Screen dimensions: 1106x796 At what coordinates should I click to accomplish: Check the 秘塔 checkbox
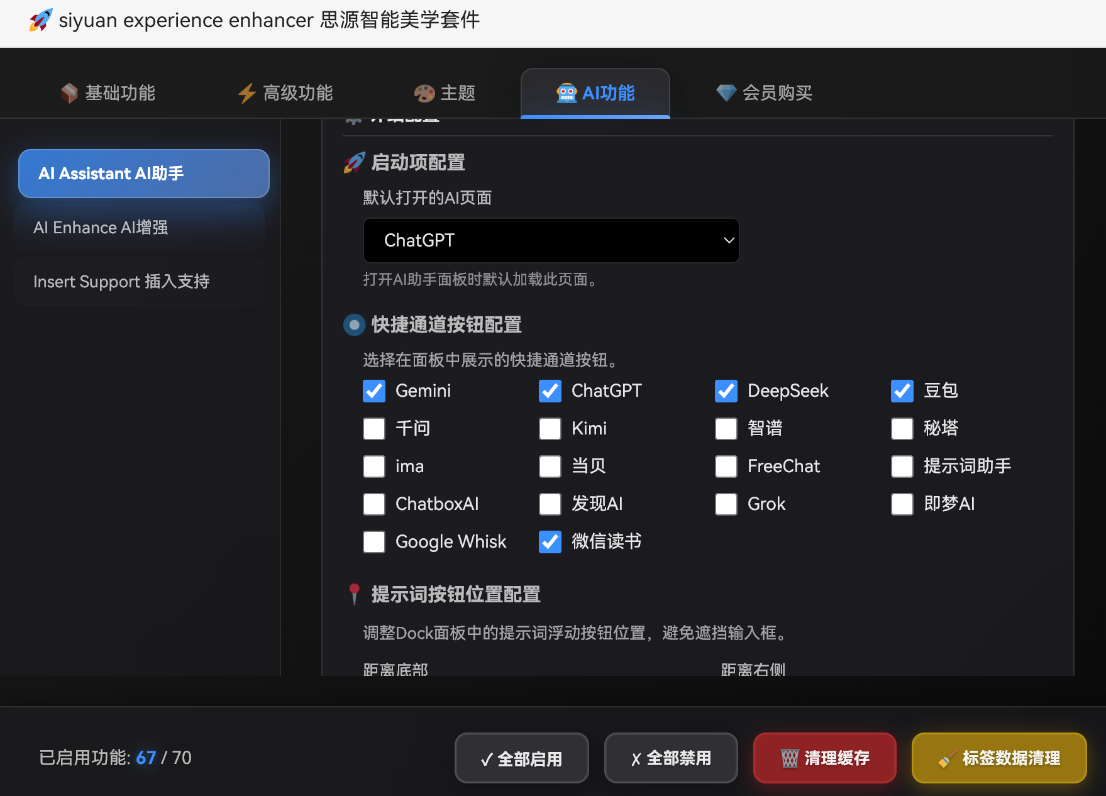tap(902, 429)
